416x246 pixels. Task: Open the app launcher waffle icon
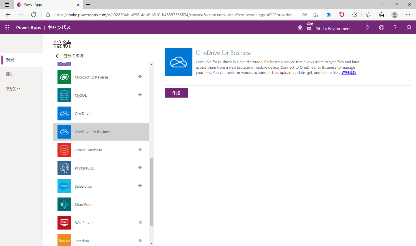pyautogui.click(x=7, y=27)
